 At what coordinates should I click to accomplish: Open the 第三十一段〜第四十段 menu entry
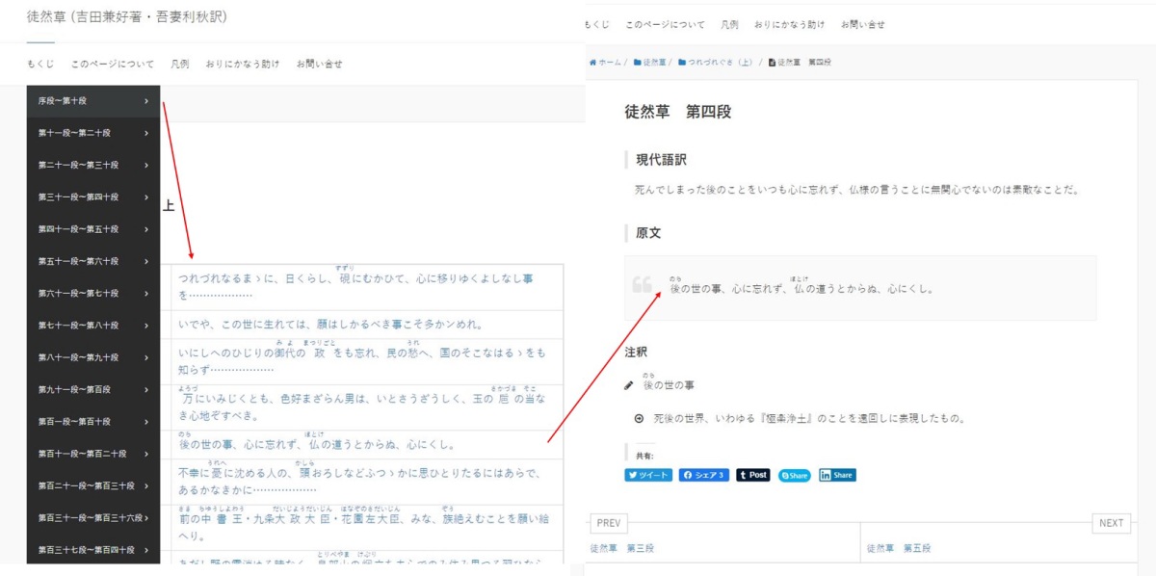tap(93, 196)
